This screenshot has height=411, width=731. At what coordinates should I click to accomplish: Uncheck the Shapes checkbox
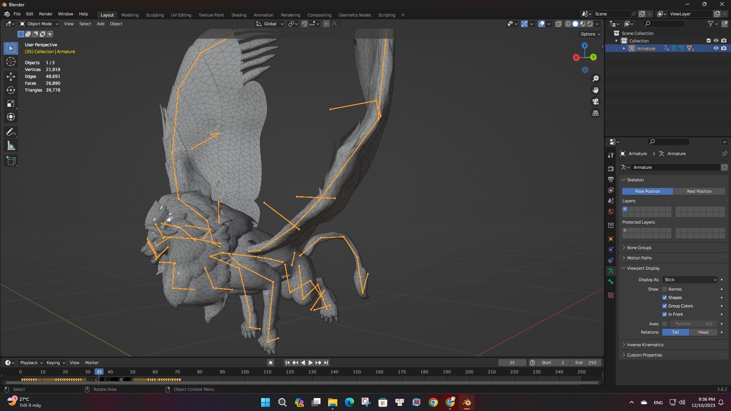[x=664, y=298]
